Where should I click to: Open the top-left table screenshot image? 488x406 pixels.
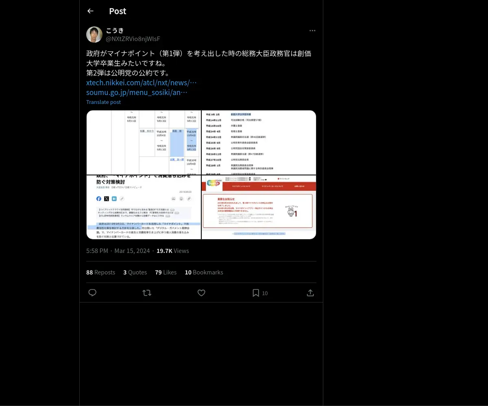point(144,143)
